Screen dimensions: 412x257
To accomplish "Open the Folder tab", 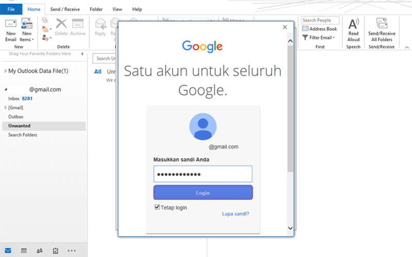I will [x=96, y=9].
